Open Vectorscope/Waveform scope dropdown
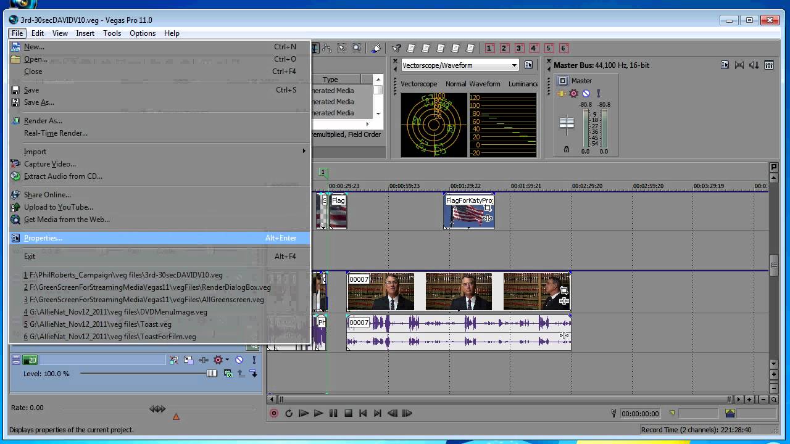 [x=514, y=65]
